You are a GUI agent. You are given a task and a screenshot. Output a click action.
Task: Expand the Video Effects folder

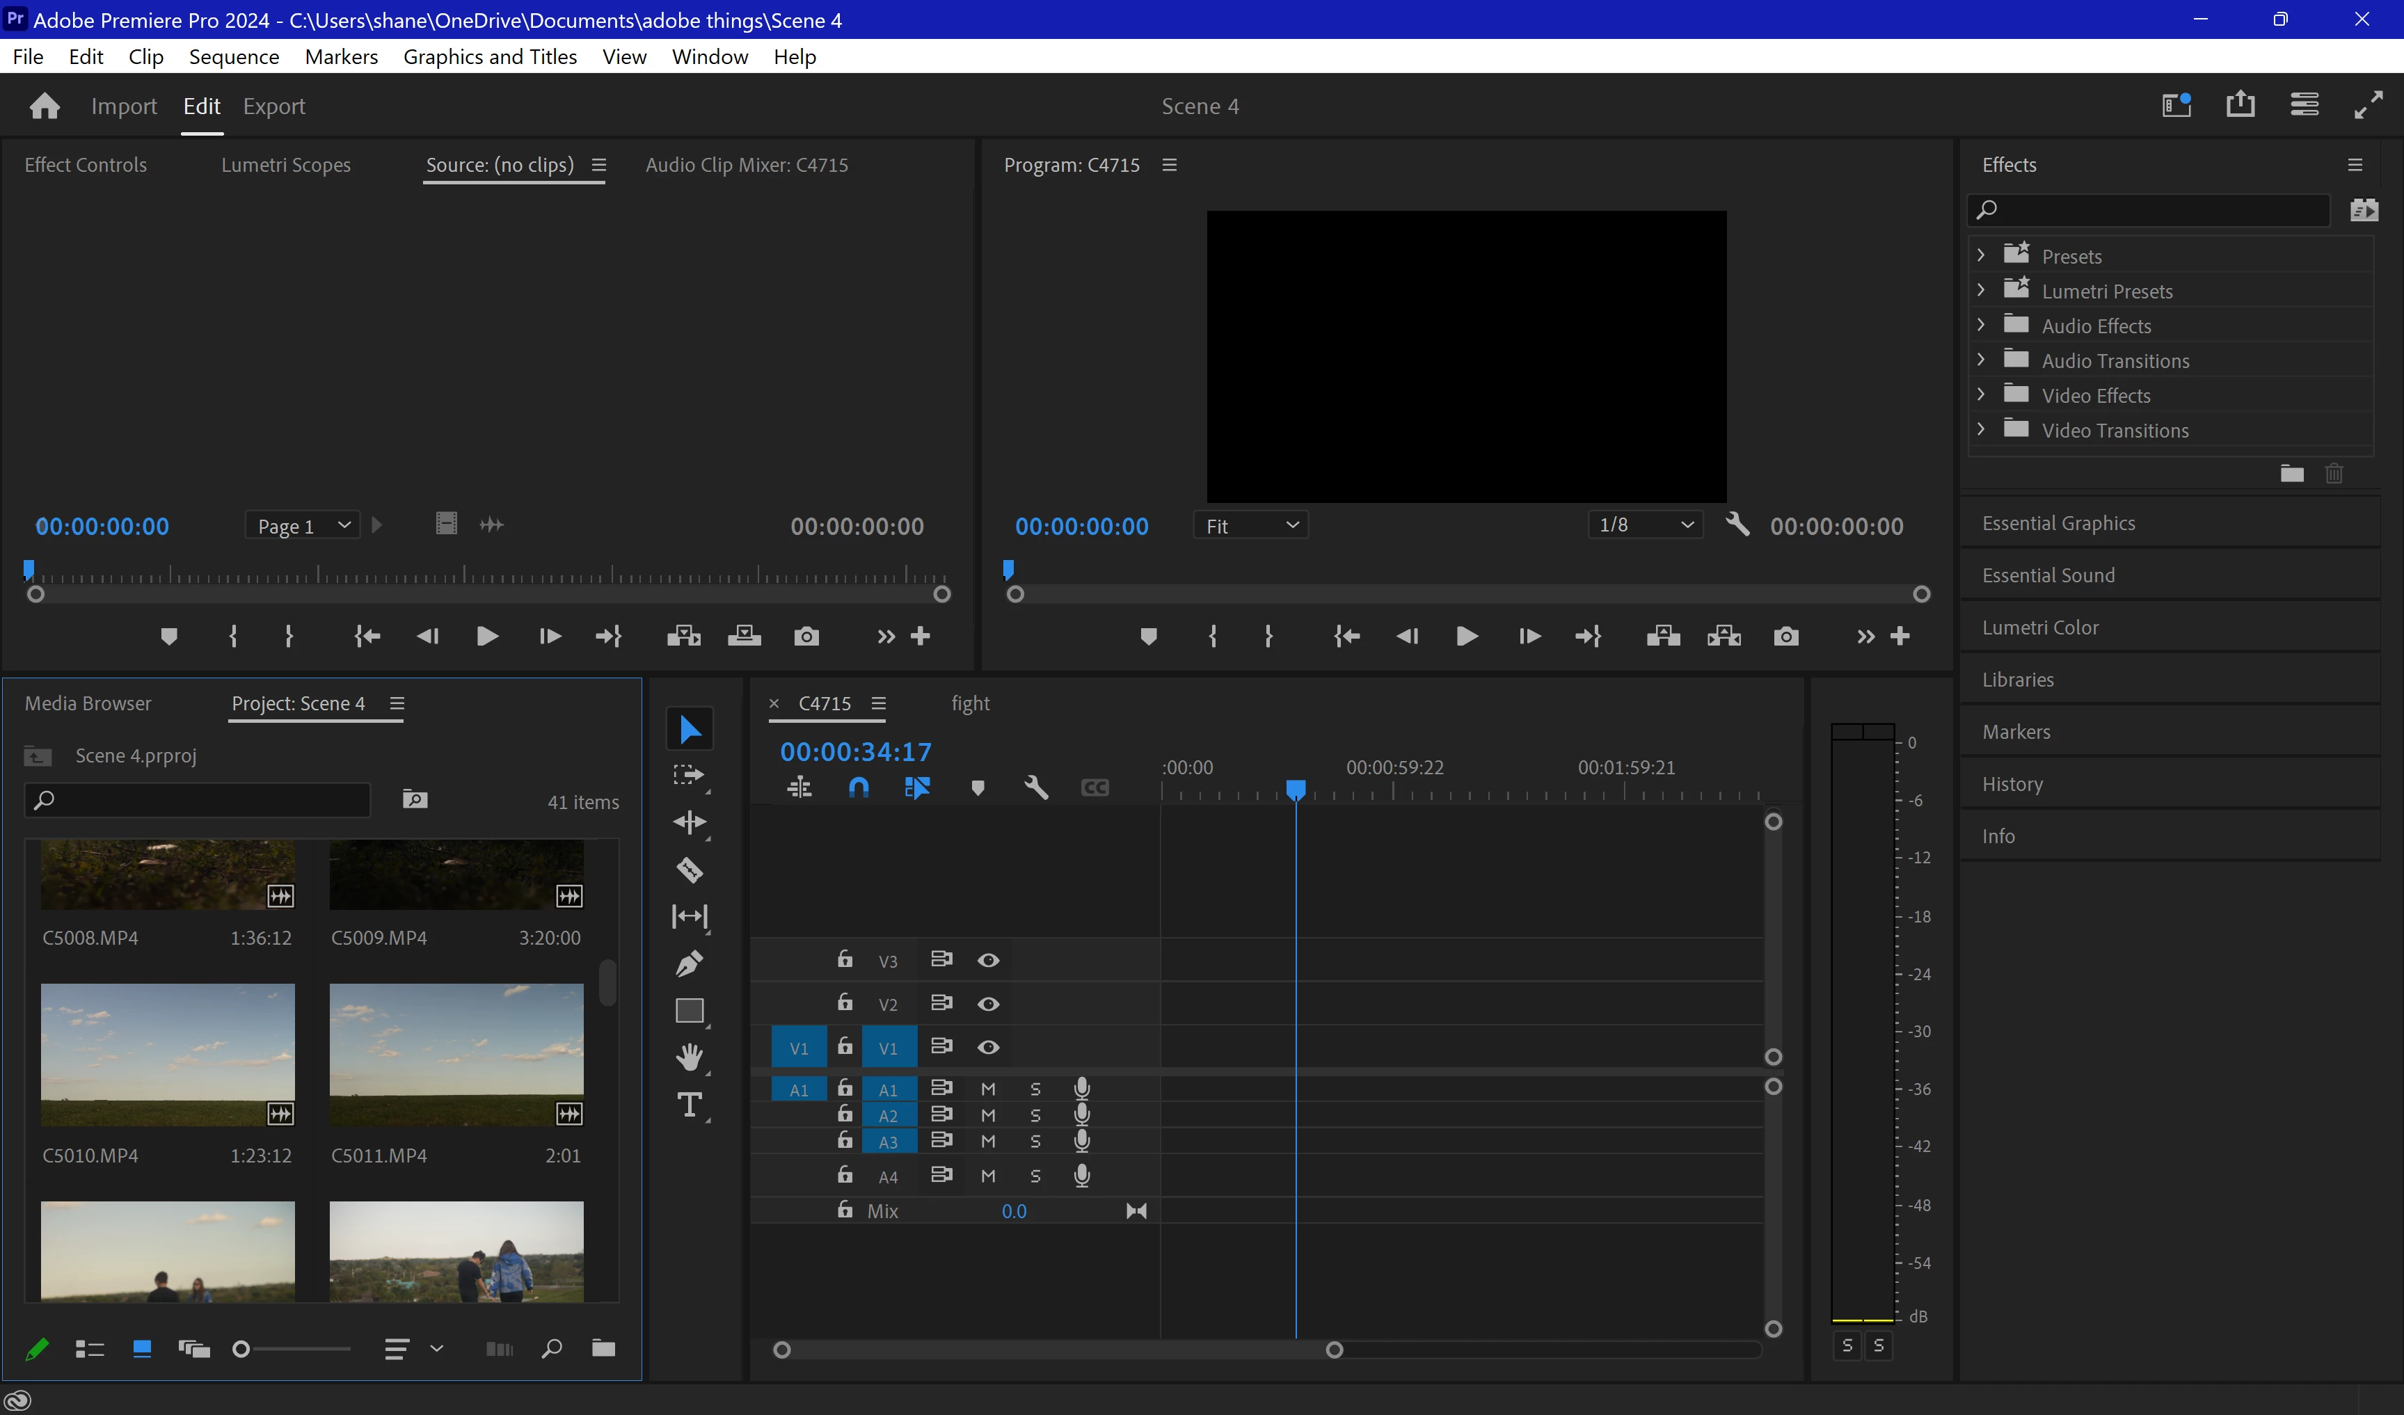pos(1982,394)
